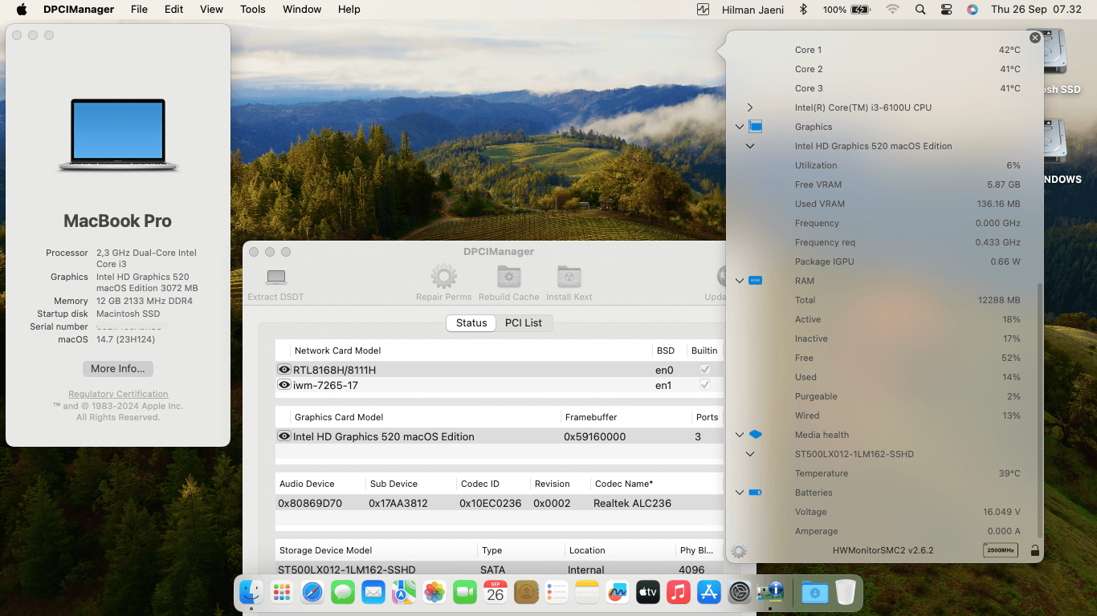
Task: Toggle eye icon for iwm-7265-17 row
Action: click(x=284, y=385)
